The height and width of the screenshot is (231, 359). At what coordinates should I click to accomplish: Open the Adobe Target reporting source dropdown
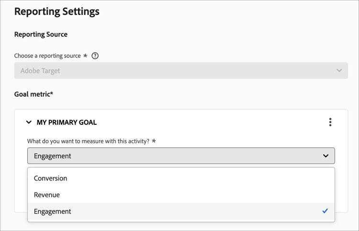(x=181, y=71)
